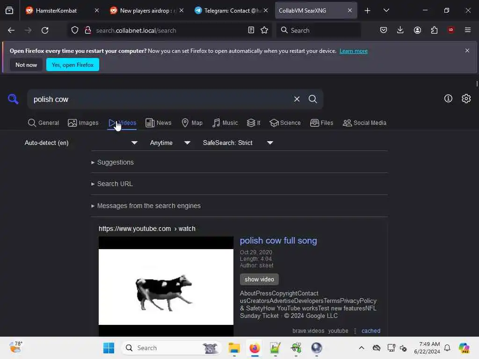Open the notification bell in tray
The width and height of the screenshot is (479, 359).
tap(447, 348)
